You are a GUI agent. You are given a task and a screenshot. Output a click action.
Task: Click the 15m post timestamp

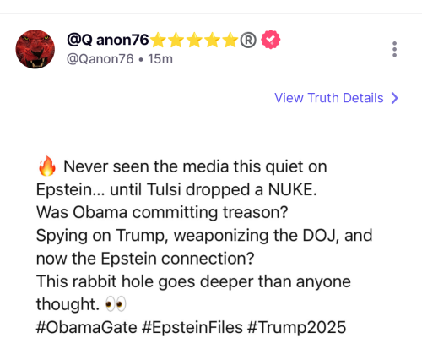pyautogui.click(x=160, y=59)
